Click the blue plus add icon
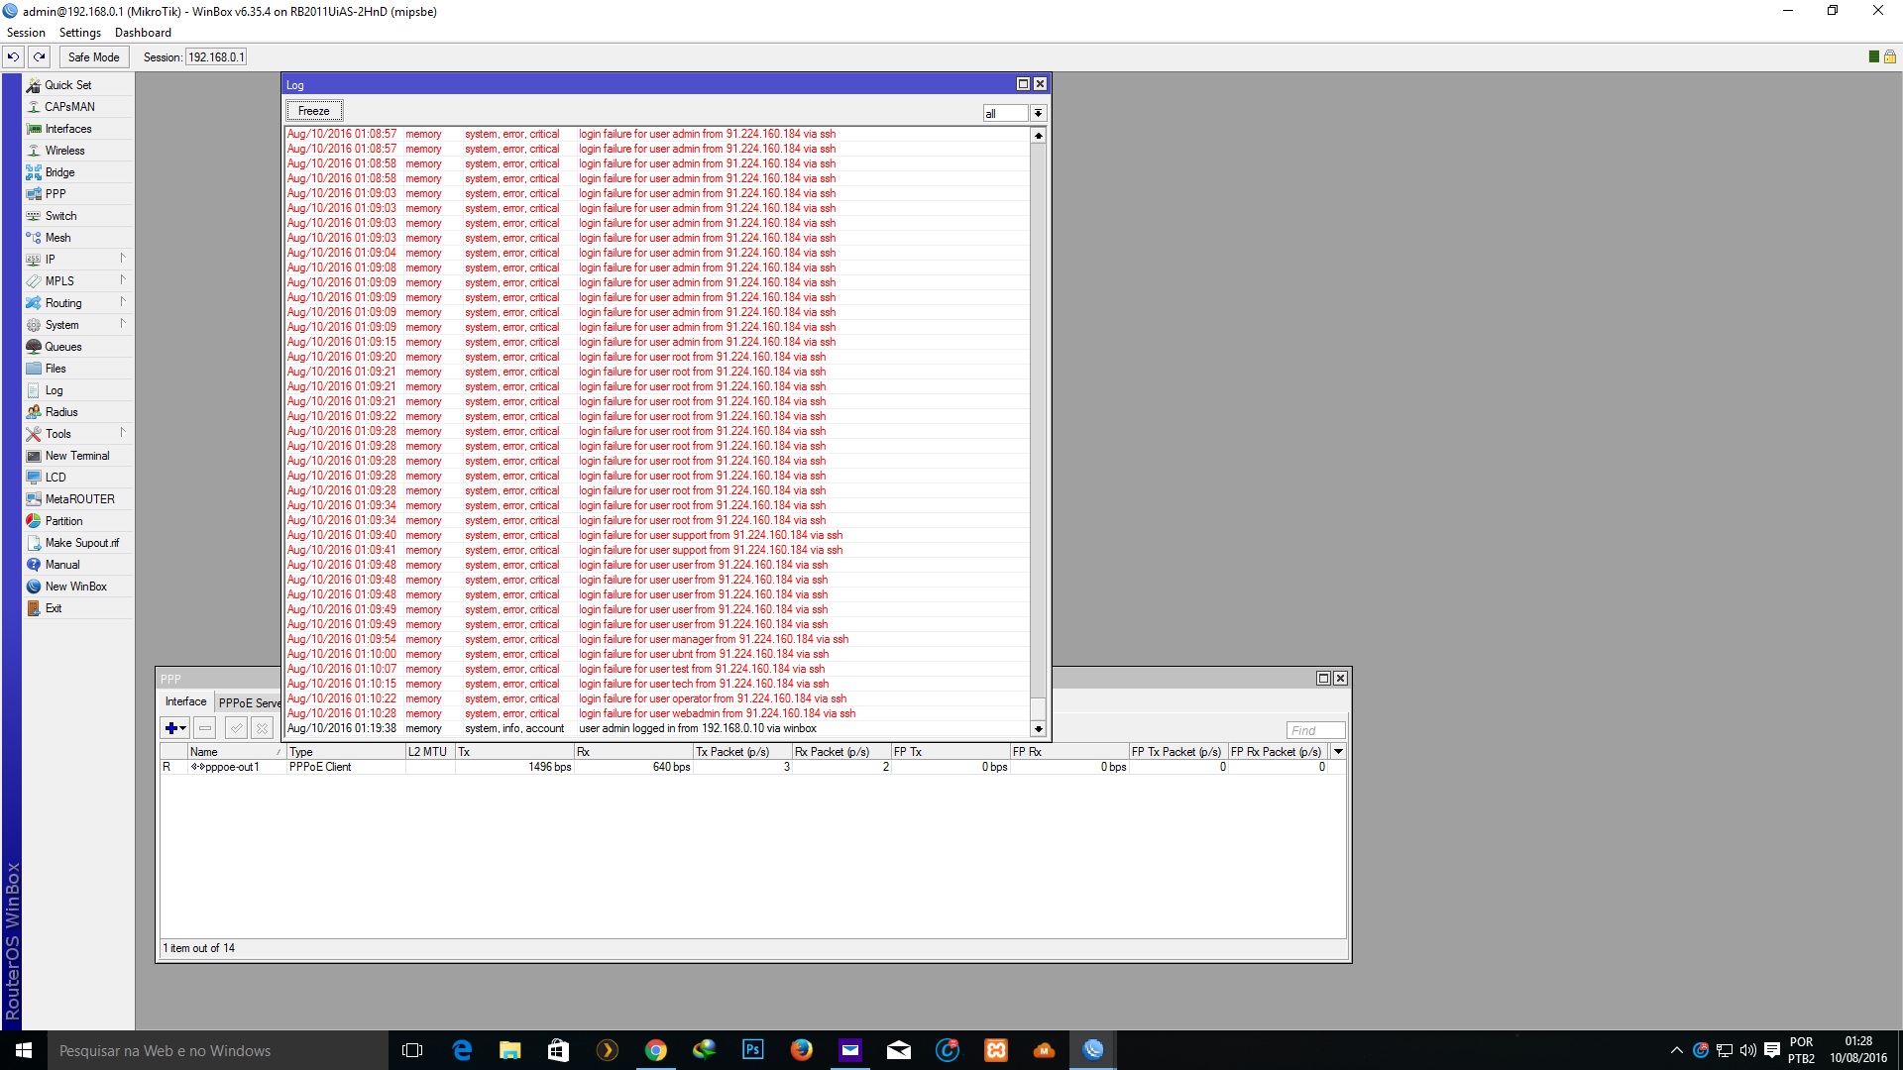Screen dimensions: 1903x1070 [172, 728]
